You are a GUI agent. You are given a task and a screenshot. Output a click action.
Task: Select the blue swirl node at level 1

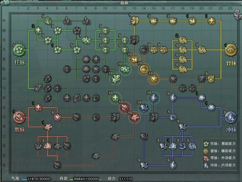click(173, 117)
